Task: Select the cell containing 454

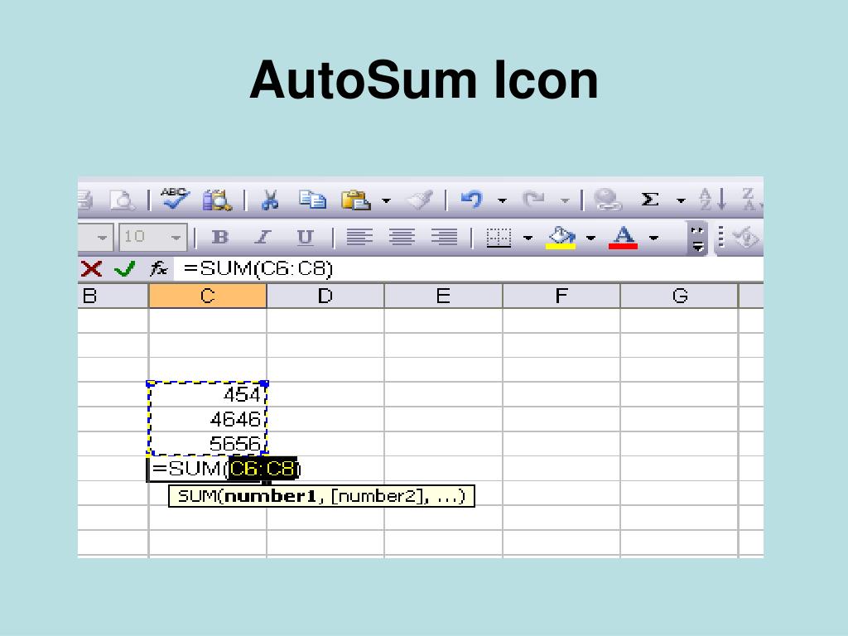Action: (x=208, y=394)
